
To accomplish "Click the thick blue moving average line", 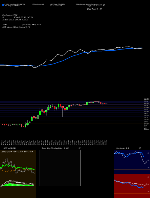I will pyautogui.click(x=71, y=57).
